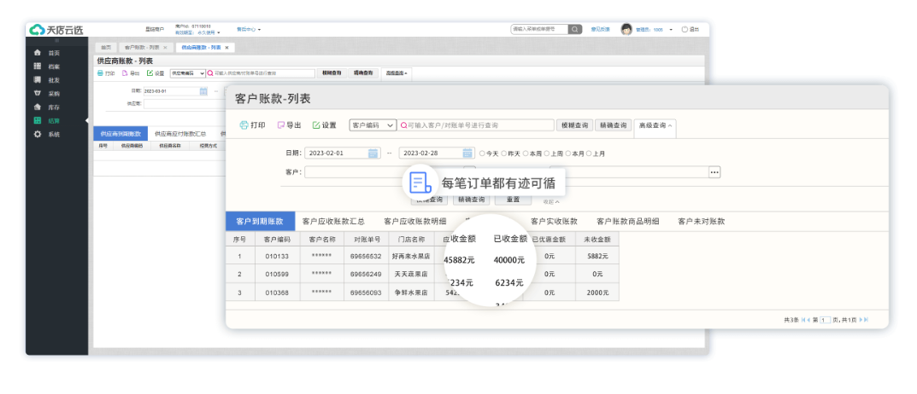This screenshot has width=917, height=394.
Task: Select the 本周 radio button
Action: click(526, 154)
